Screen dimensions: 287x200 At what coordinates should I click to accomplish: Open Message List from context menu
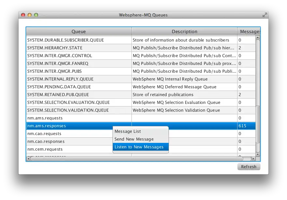coord(141,131)
